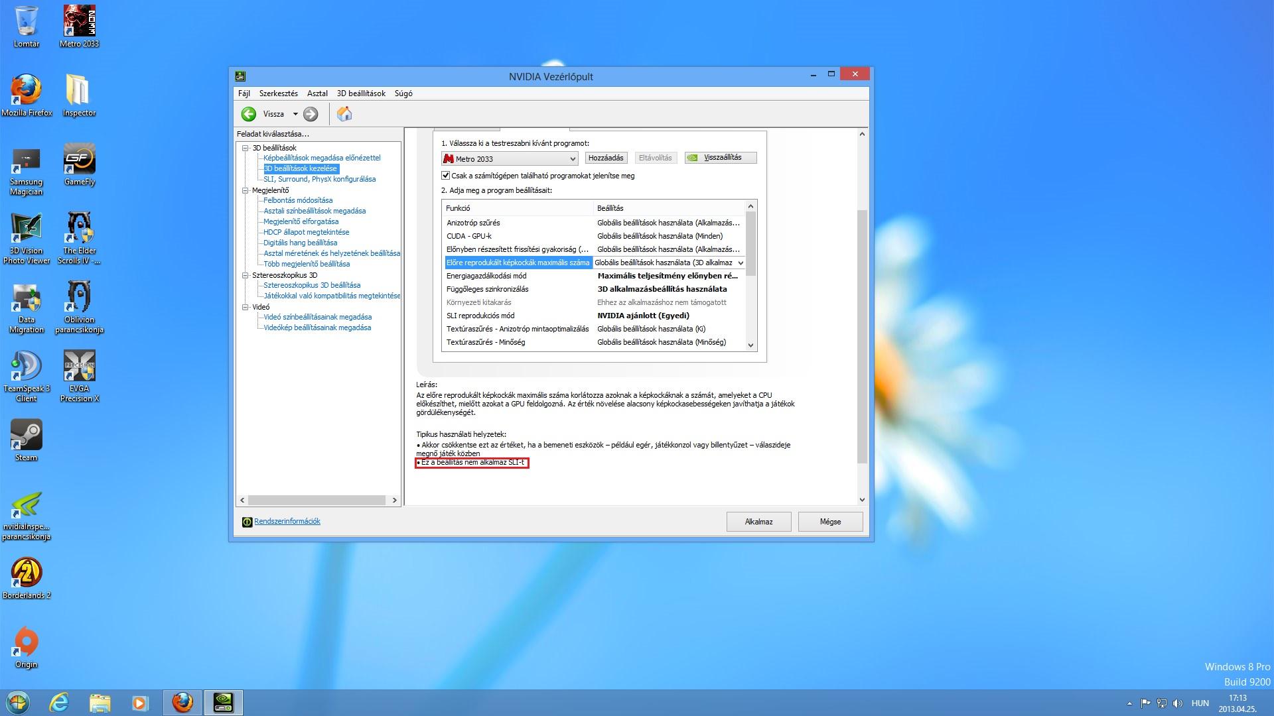The height and width of the screenshot is (716, 1274).
Task: Click settings list scroll up arrow
Action: point(750,206)
